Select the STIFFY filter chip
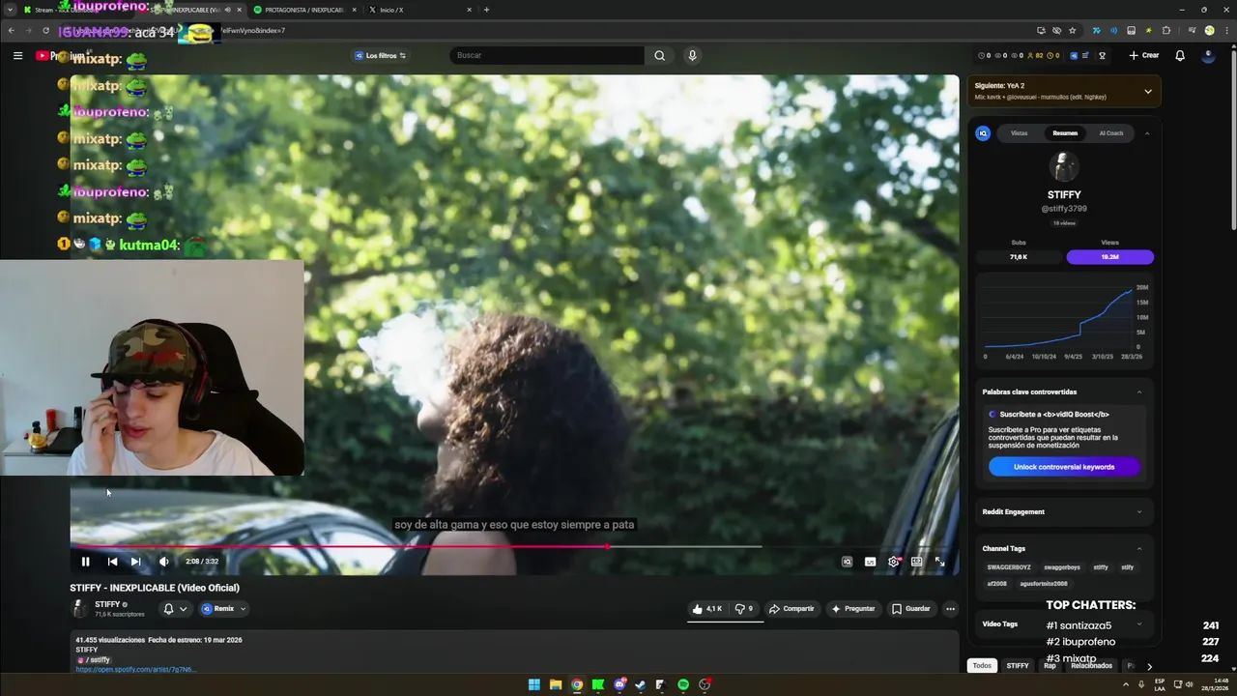Viewport: 1237px width, 696px height. 1018,665
